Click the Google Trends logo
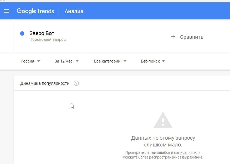Viewport: 230px width, 164px height. click(35, 11)
